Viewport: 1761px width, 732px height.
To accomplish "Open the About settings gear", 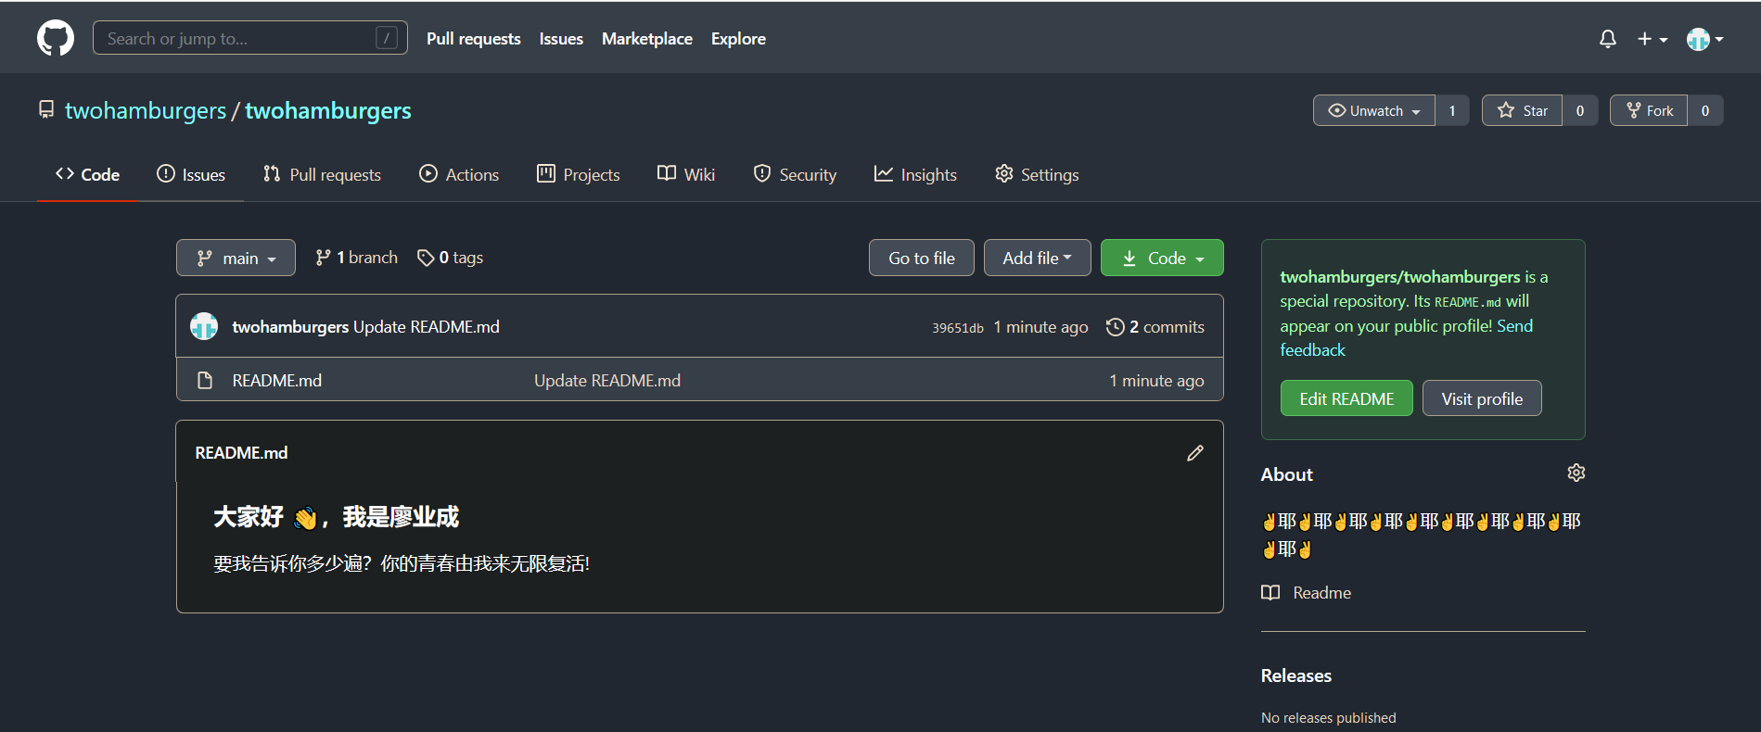I will click(x=1576, y=473).
